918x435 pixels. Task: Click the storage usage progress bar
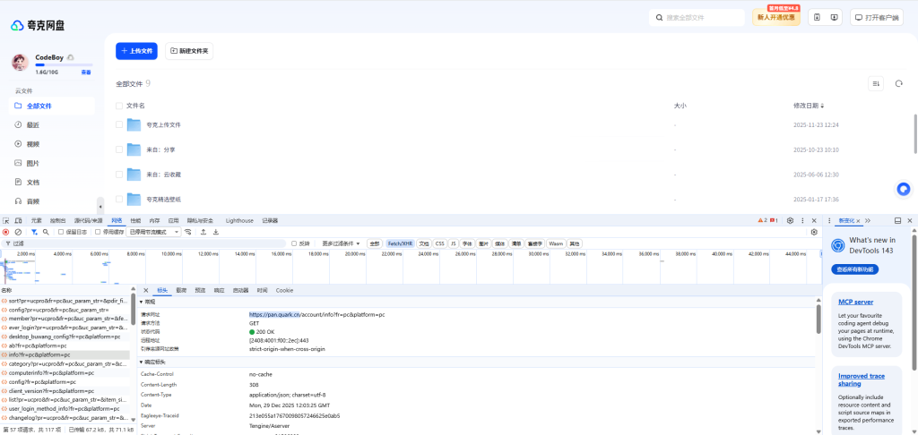pos(64,65)
